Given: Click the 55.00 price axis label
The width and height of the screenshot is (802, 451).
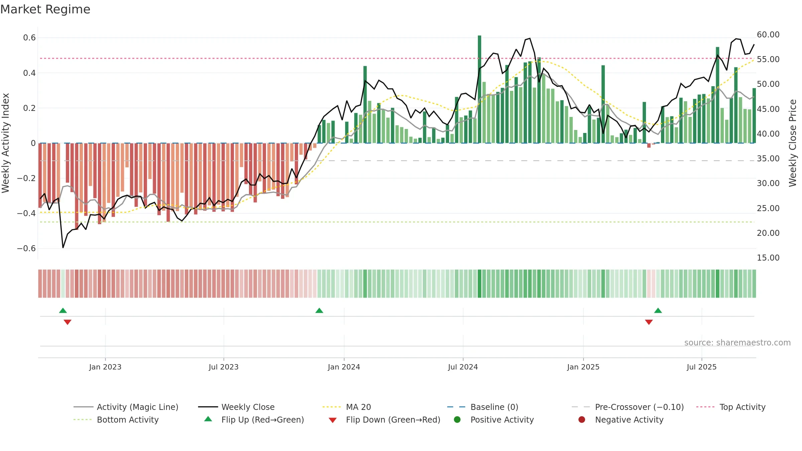Looking at the screenshot, I should point(768,59).
